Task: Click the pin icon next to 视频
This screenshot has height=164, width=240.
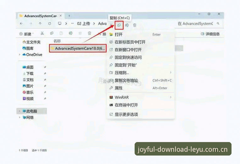Action: click(45, 98)
